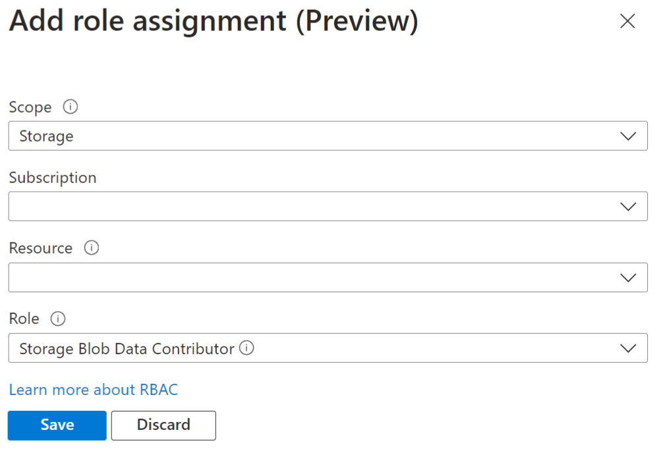Image resolution: width=665 pixels, height=453 pixels.
Task: Expand the Scope dropdown chevron arrow
Action: click(x=628, y=136)
